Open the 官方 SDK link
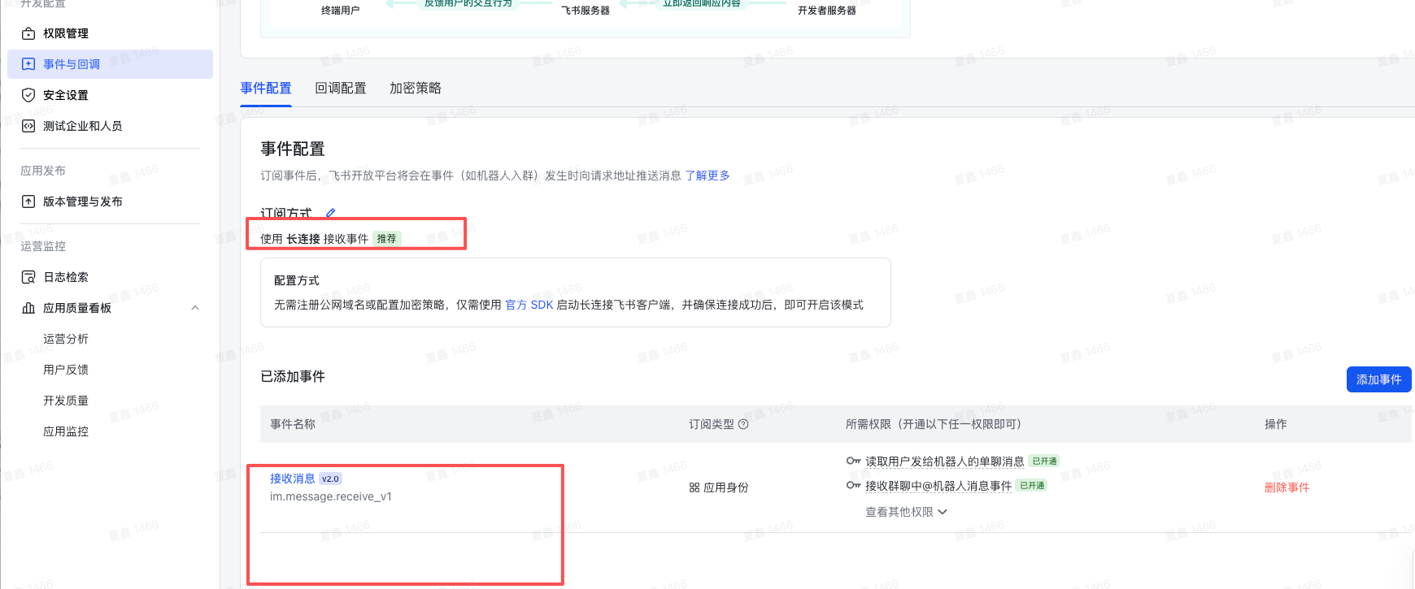 point(529,305)
